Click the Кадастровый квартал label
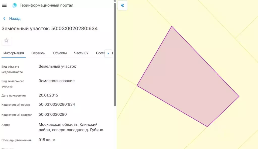This screenshot has width=258, height=149. (x=17, y=115)
